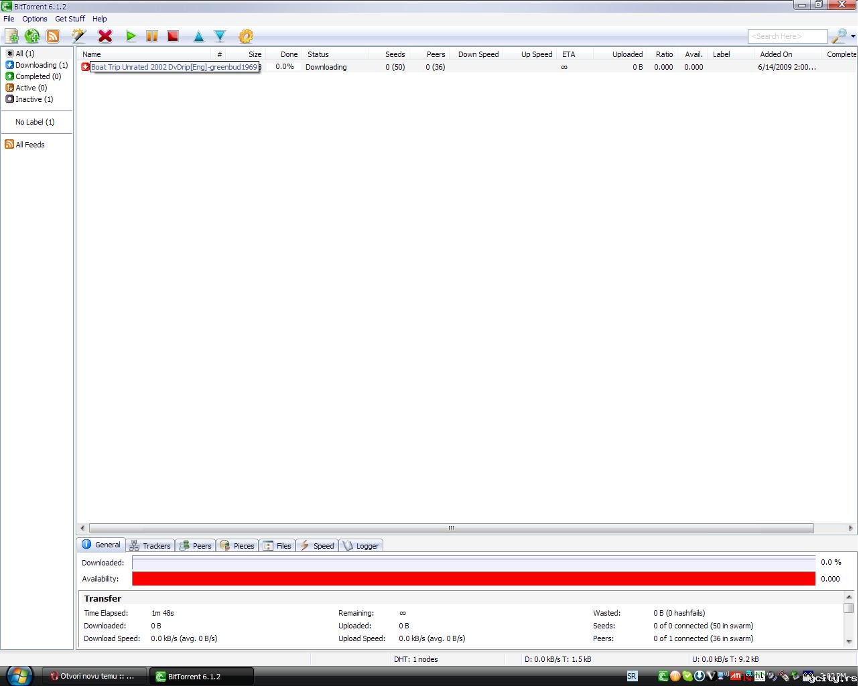Sort by the # queue order column

pos(219,54)
